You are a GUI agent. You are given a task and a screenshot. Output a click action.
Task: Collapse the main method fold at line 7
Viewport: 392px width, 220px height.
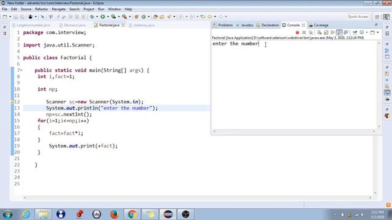click(x=21, y=70)
